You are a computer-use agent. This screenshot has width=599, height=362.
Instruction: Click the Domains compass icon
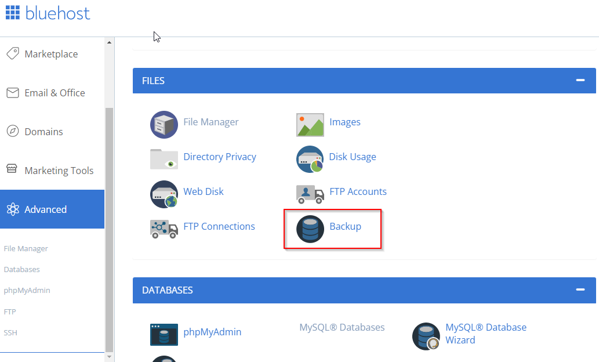(13, 131)
